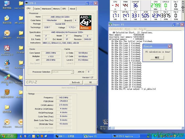Open the NF4LDZ0 desktop folder
185x139 pixels.
click(21, 34)
